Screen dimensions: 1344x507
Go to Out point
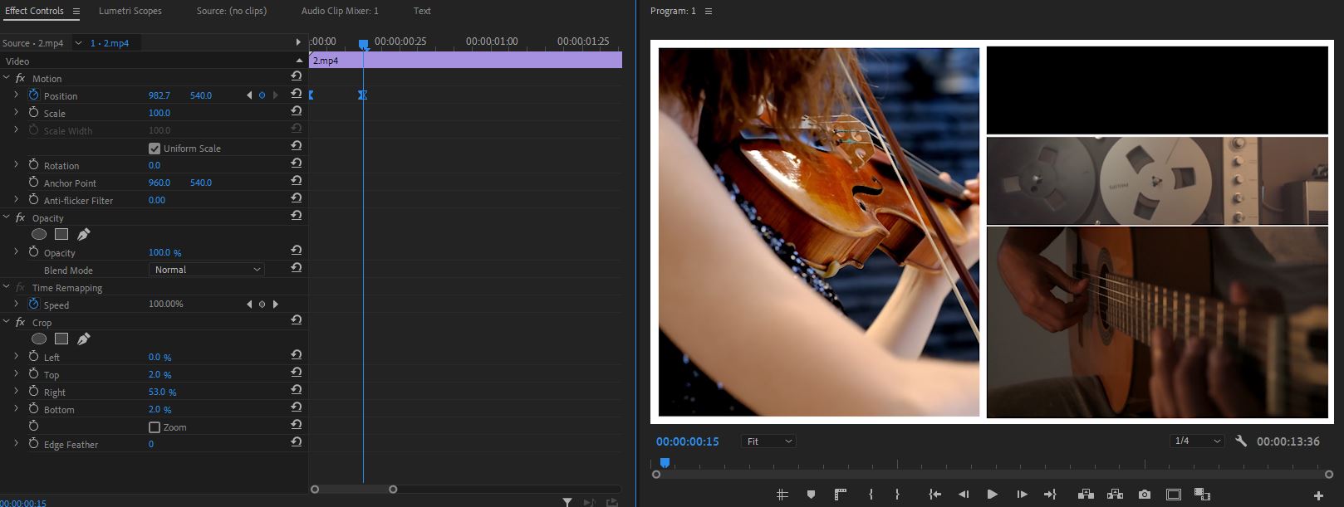pos(1050,495)
